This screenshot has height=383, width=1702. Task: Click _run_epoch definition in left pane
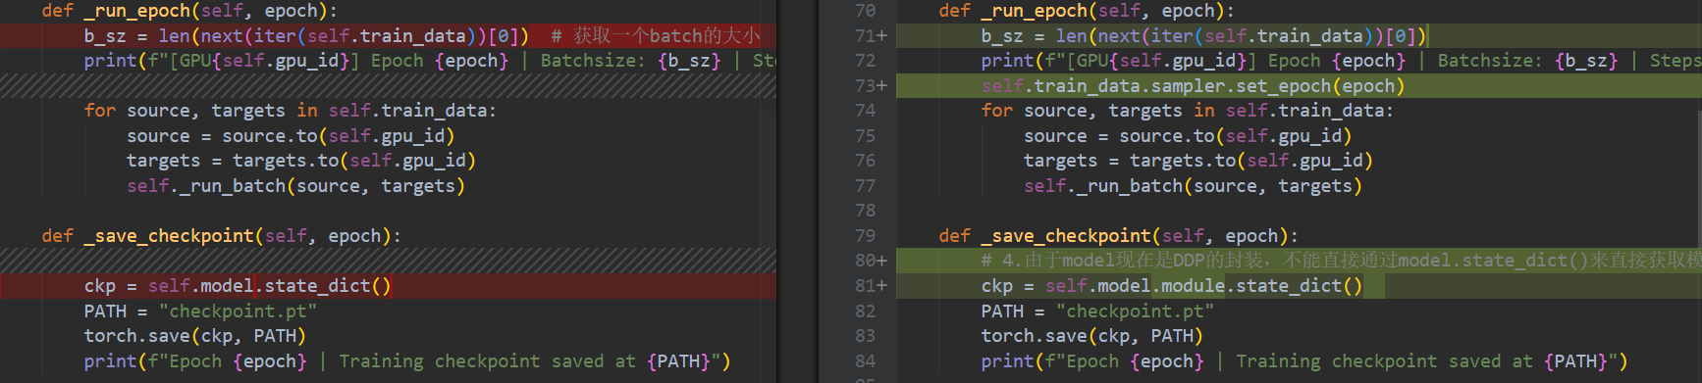coord(189,11)
